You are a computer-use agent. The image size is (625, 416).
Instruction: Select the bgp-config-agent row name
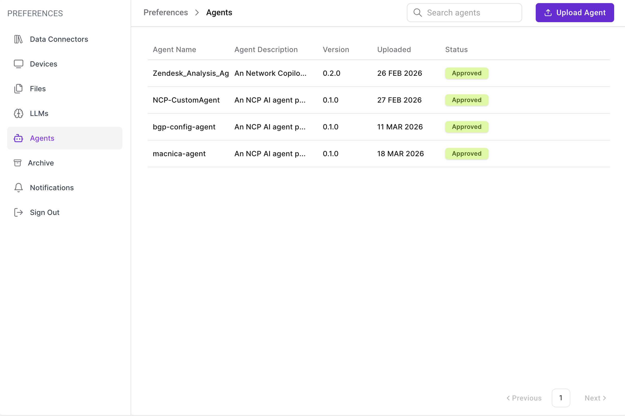[x=184, y=127]
